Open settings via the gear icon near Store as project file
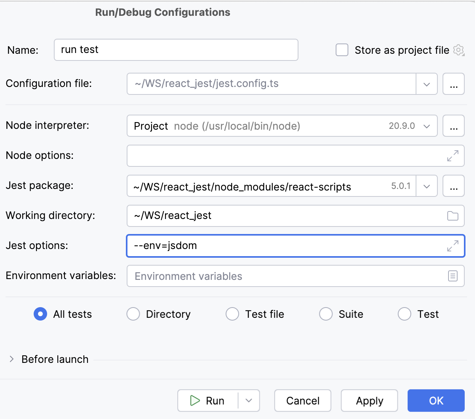Viewport: 475px width, 419px height. coord(458,50)
